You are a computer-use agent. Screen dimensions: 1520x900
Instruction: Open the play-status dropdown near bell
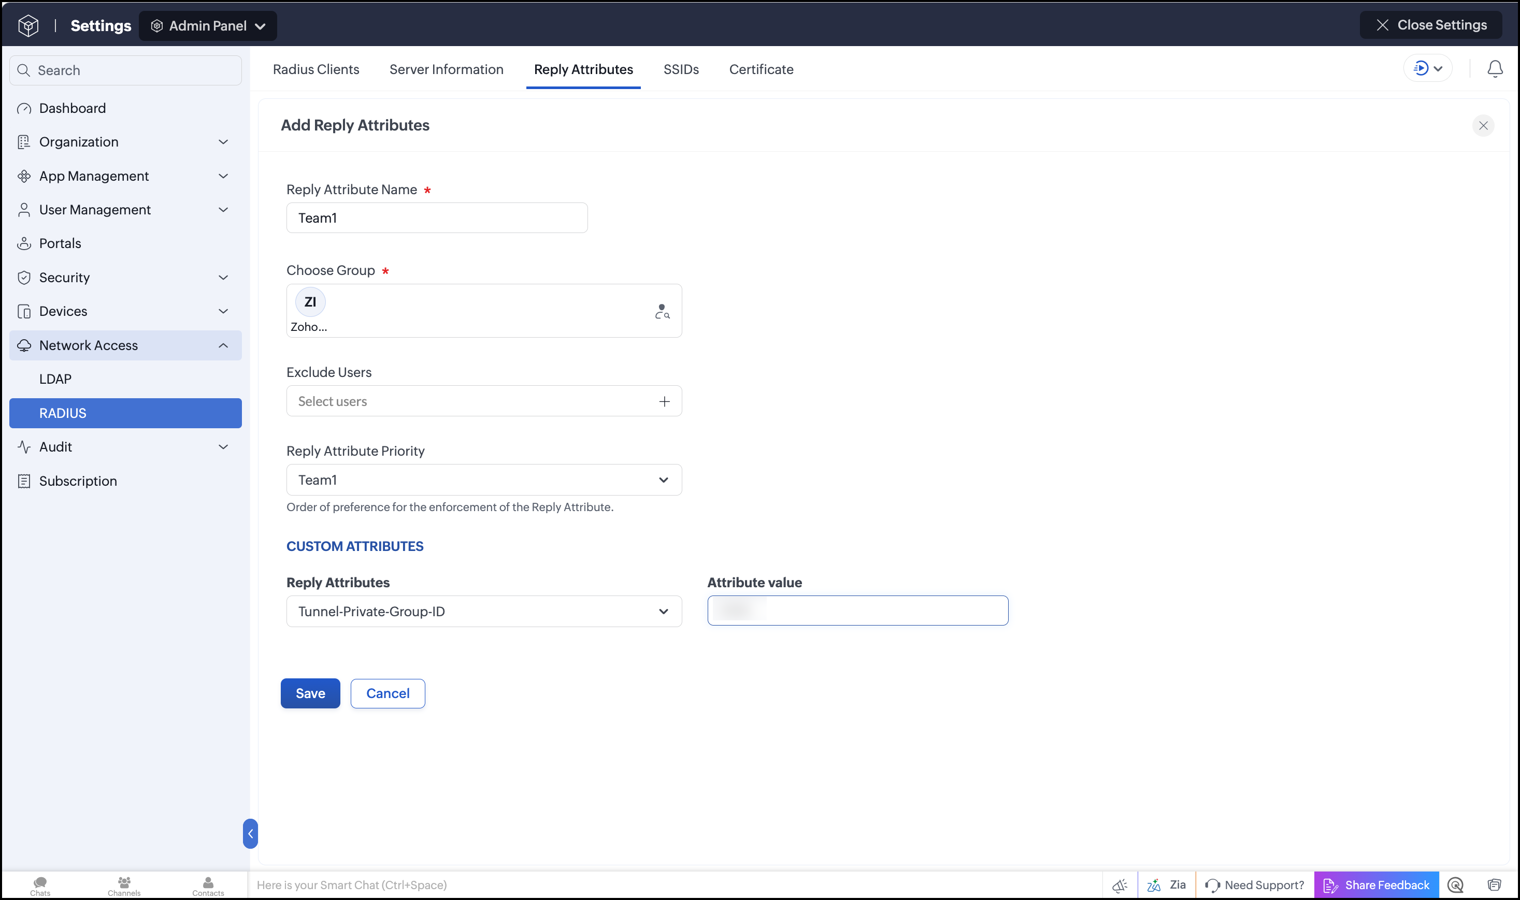pyautogui.click(x=1427, y=68)
